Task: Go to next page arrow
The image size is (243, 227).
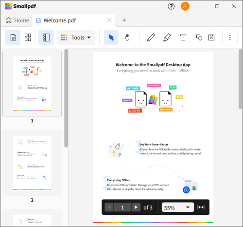Action: pos(136,207)
